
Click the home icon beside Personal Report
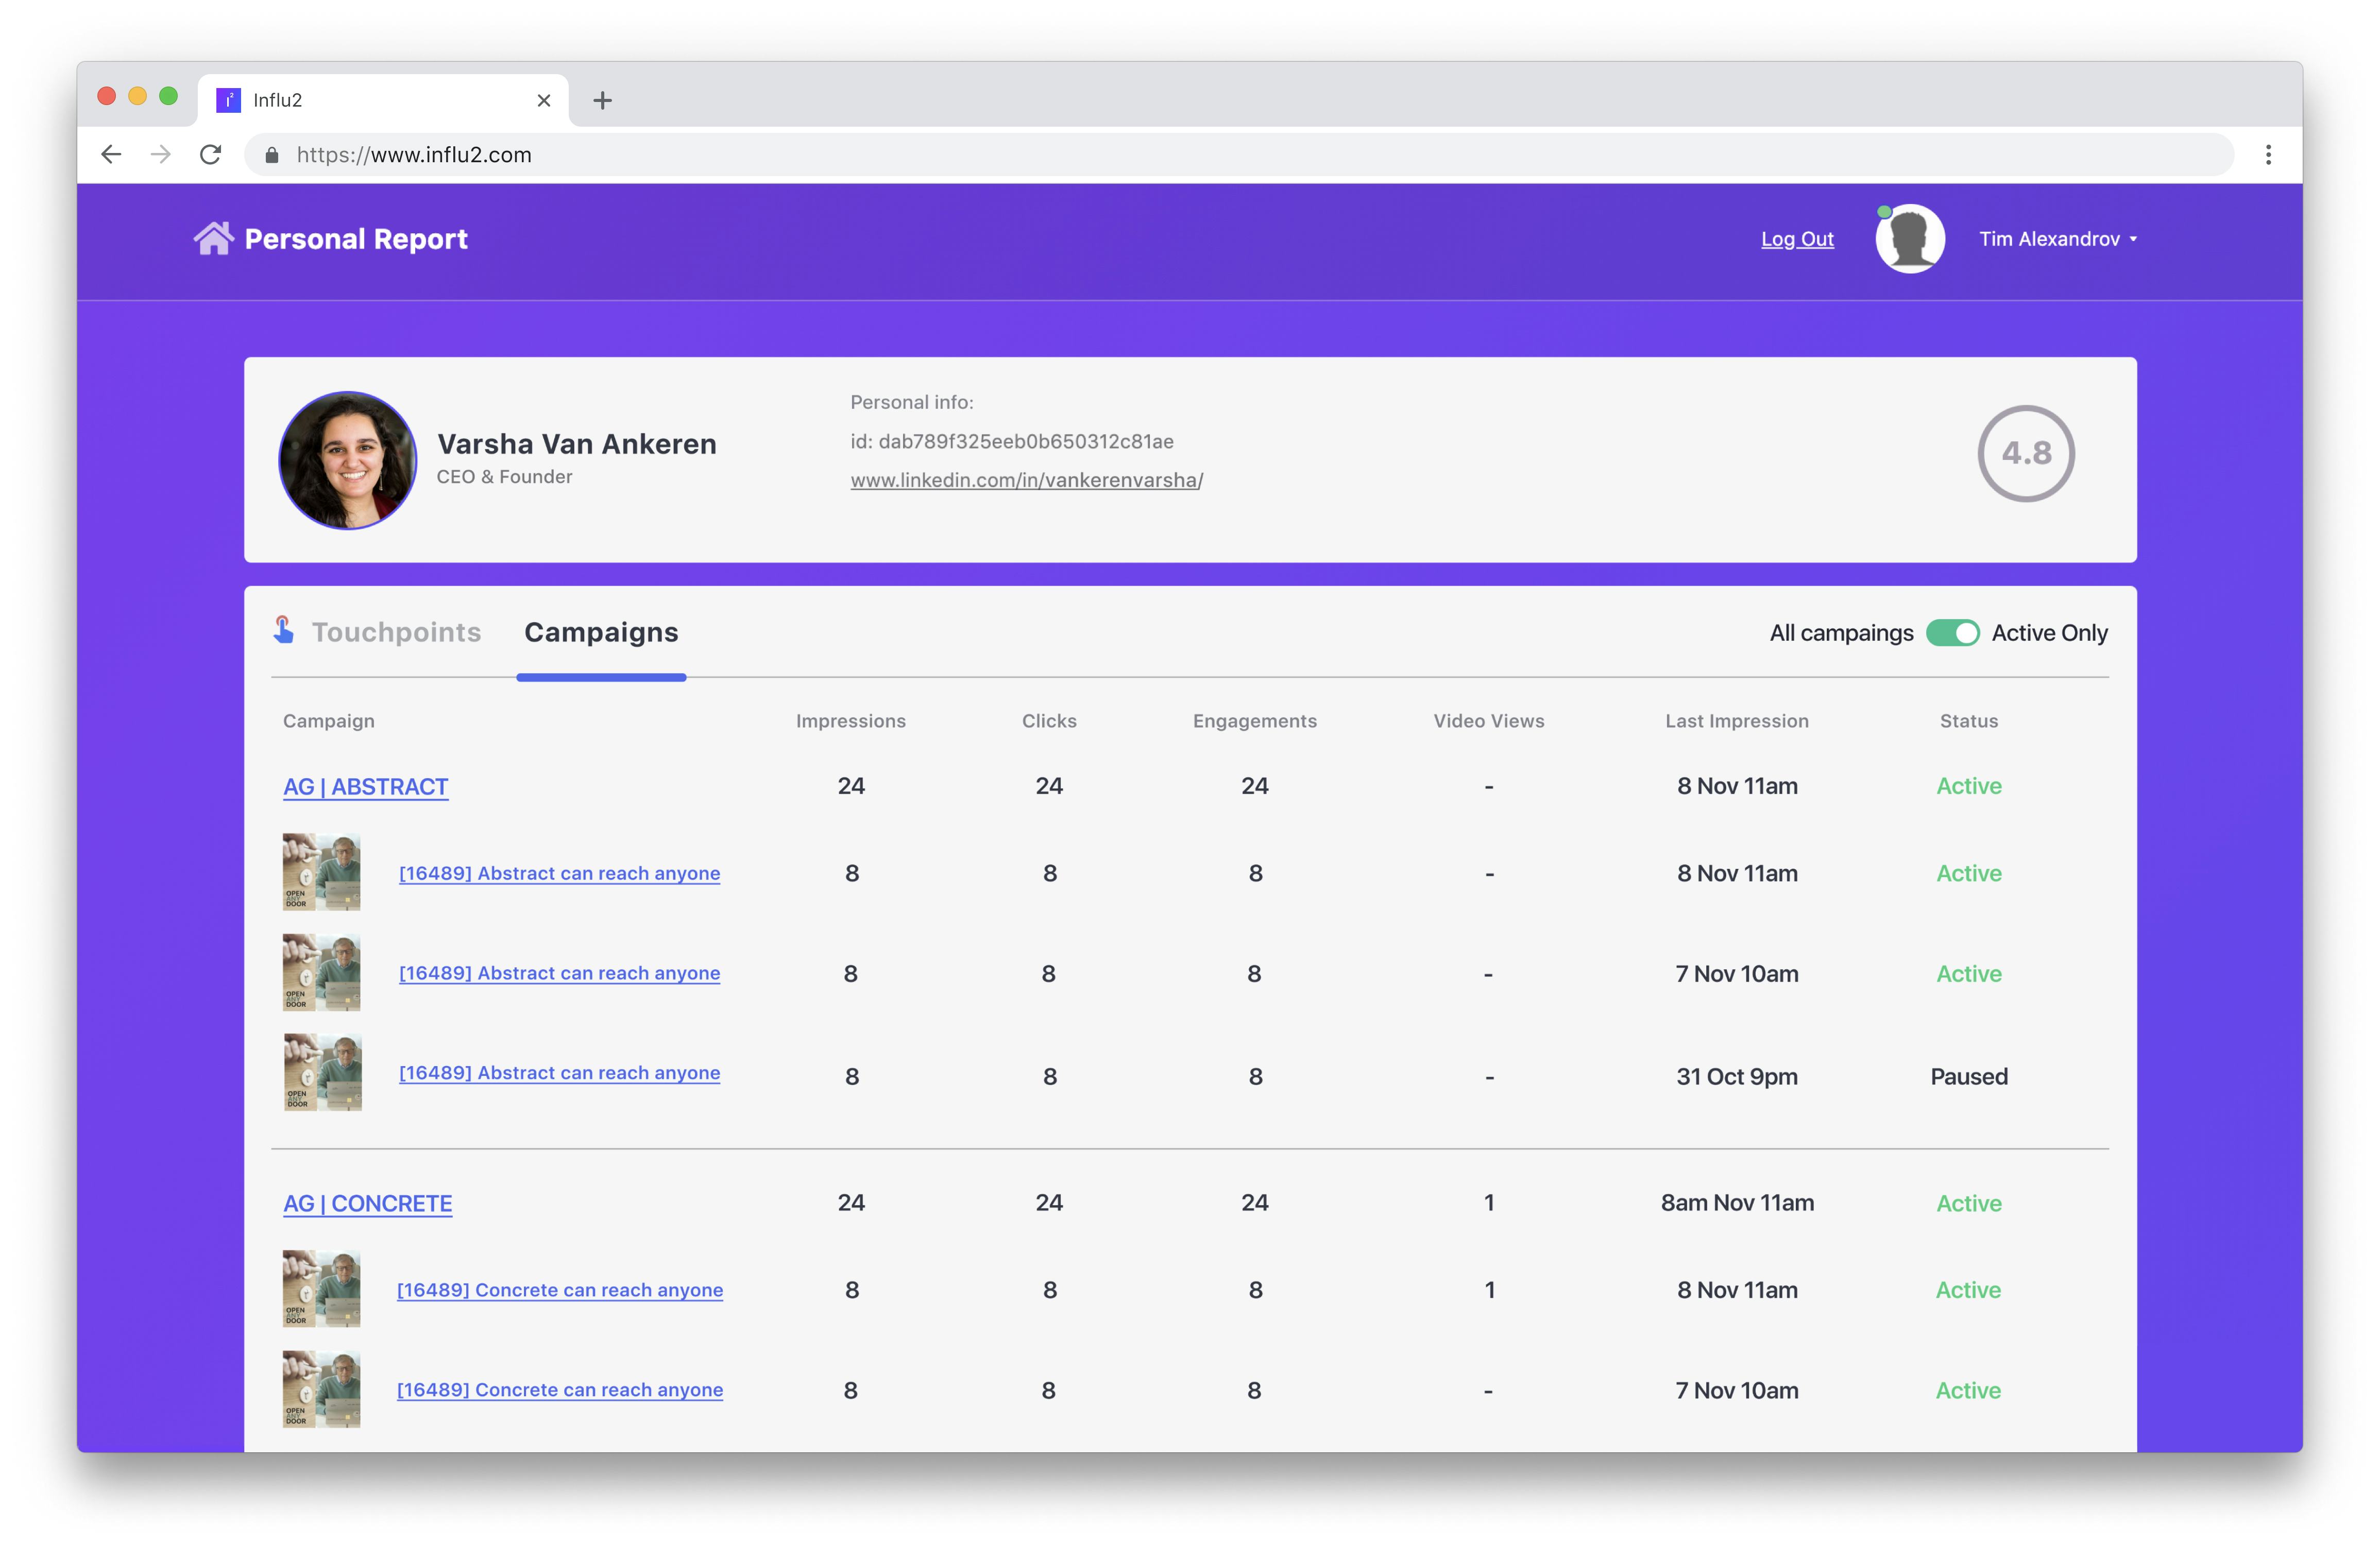[213, 238]
